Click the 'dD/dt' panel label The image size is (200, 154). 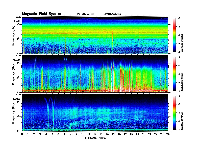(x=16, y=60)
